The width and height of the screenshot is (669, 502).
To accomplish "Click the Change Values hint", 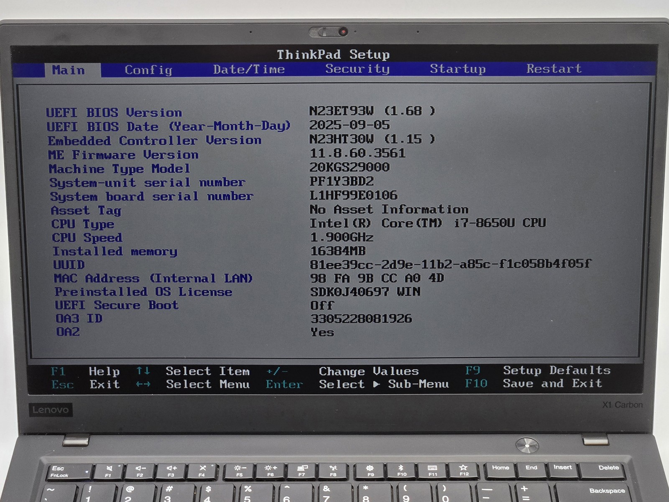I will click(369, 371).
